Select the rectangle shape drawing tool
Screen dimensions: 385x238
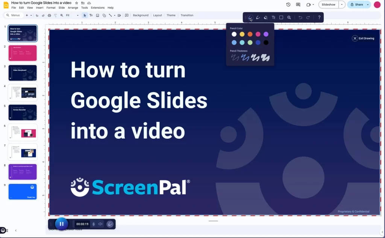point(281,17)
